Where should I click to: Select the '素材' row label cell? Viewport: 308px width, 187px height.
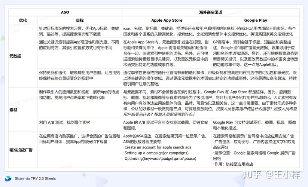click(23, 110)
